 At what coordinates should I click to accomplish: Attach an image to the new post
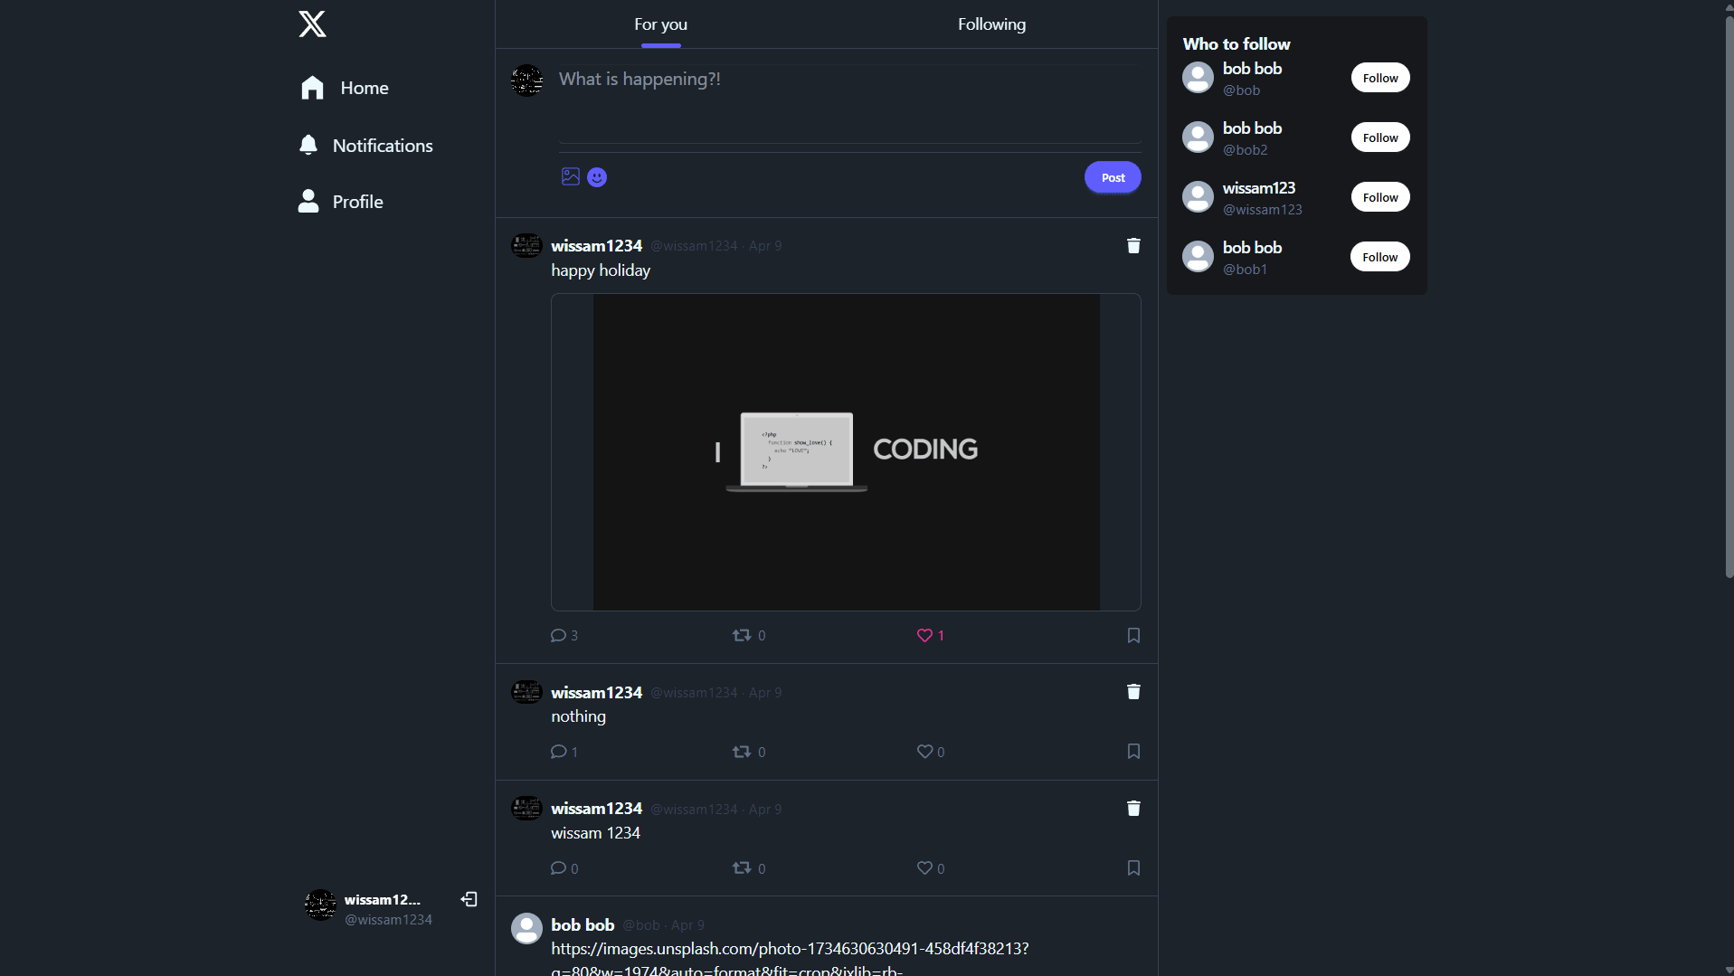(571, 176)
